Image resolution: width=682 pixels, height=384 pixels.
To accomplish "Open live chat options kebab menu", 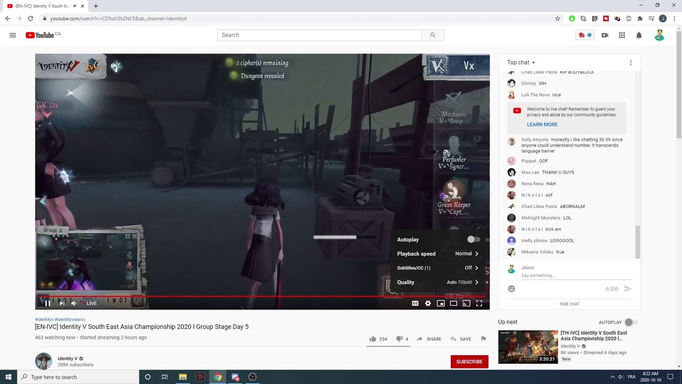I will tap(631, 62).
